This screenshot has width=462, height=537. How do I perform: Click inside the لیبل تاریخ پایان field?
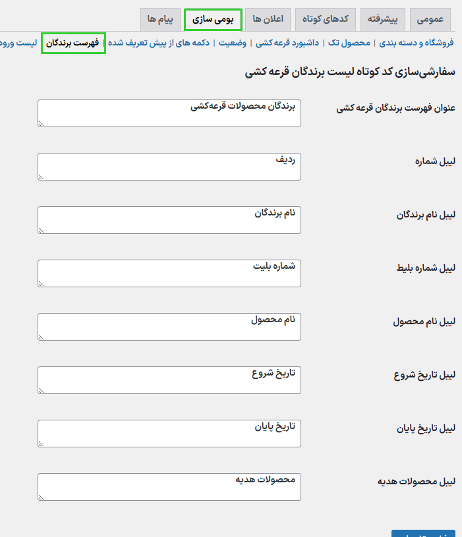169,434
